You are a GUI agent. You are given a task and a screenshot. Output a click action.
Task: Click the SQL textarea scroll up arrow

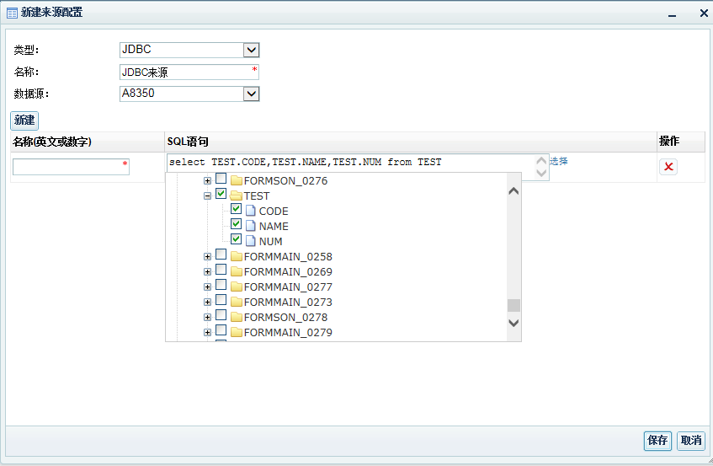(x=541, y=161)
